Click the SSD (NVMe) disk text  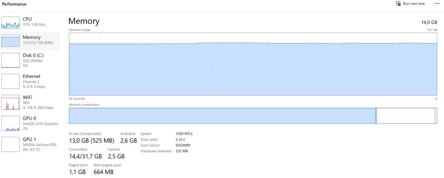(x=32, y=61)
